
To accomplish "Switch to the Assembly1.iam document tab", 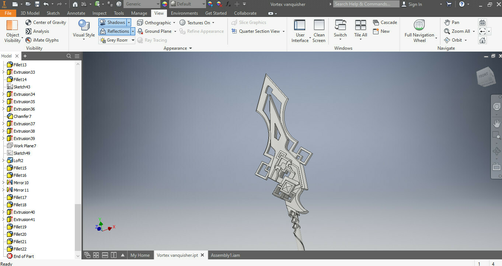I will tap(225, 255).
